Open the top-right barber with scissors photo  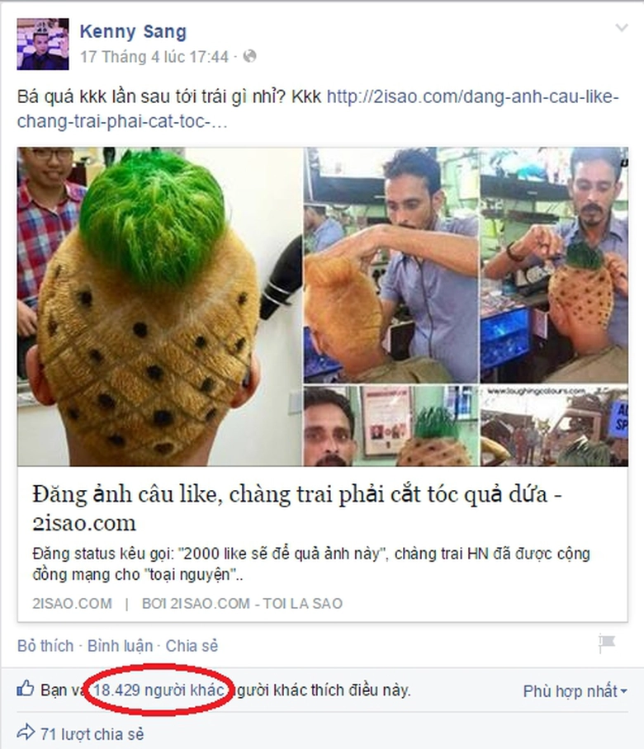554,265
